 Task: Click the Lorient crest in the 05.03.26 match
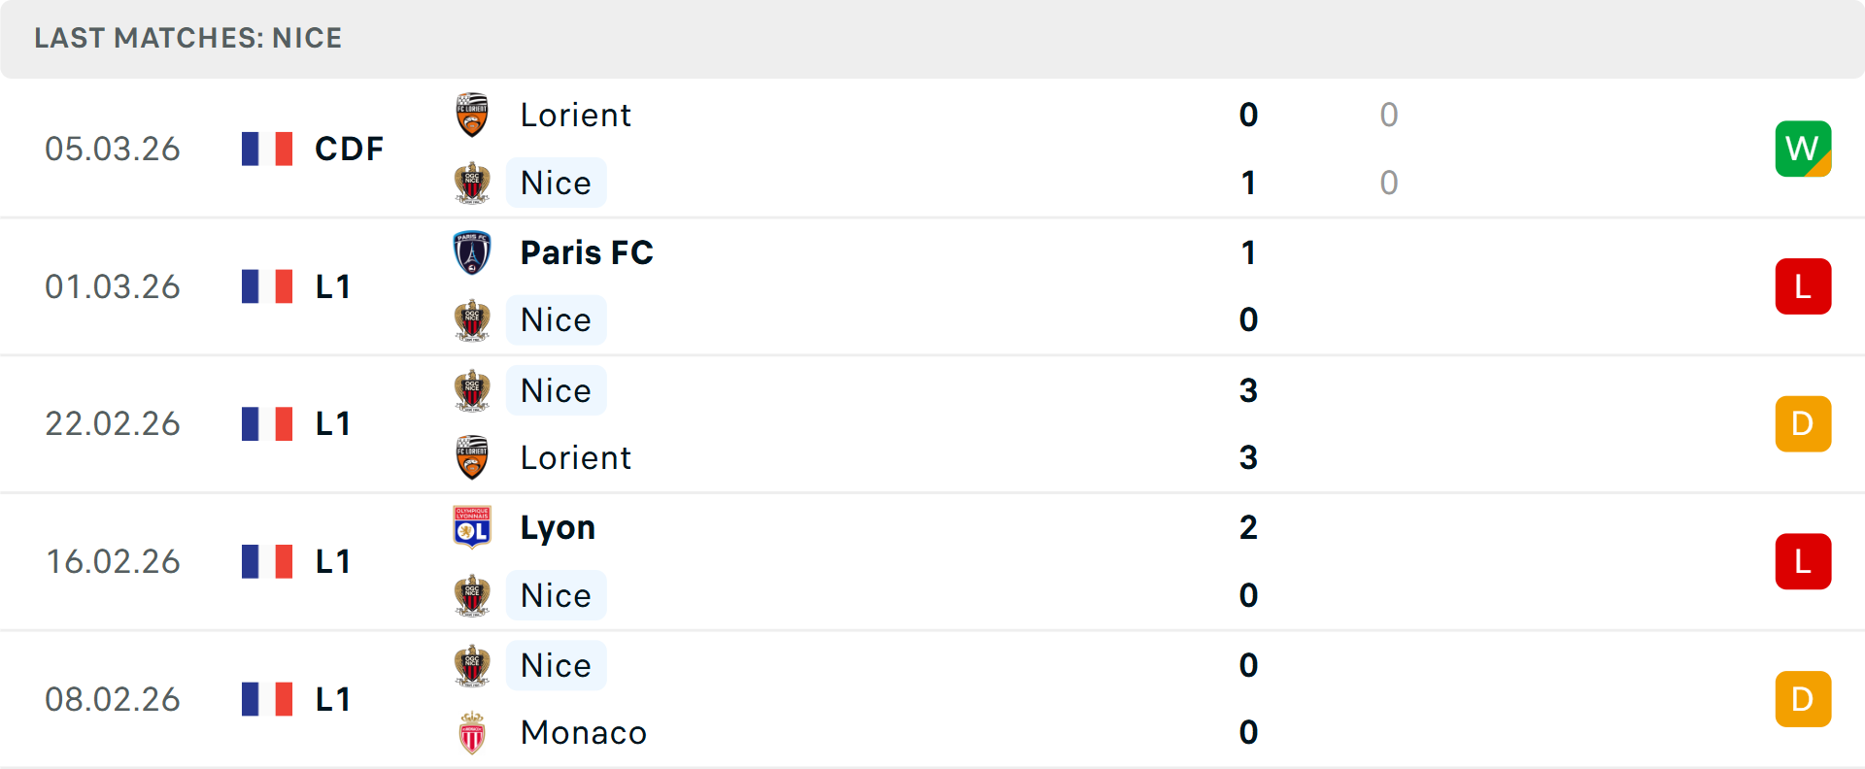[472, 116]
